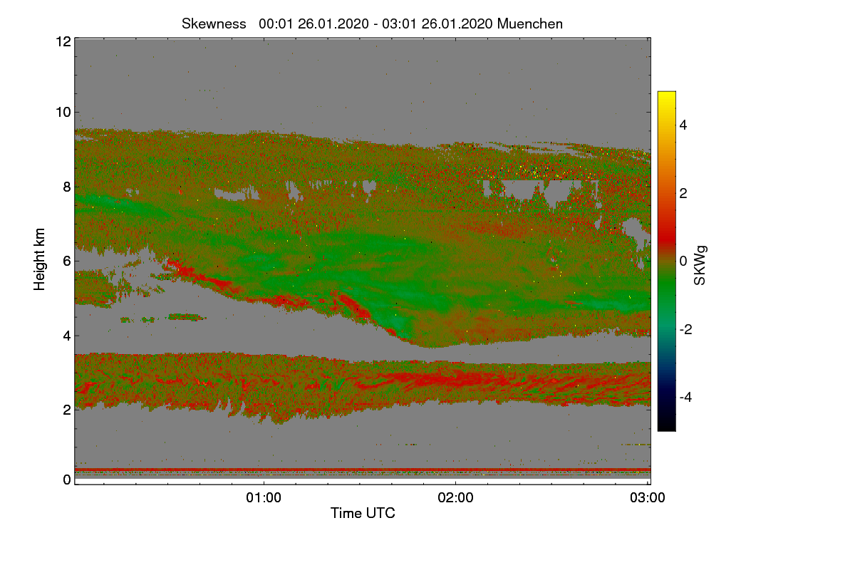Click the height tick label 6
This screenshot has height=570, width=855.
coord(67,261)
